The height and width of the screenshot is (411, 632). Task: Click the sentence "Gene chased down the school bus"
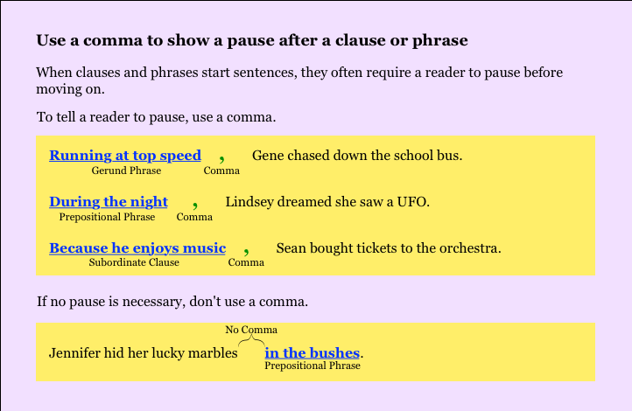click(357, 156)
